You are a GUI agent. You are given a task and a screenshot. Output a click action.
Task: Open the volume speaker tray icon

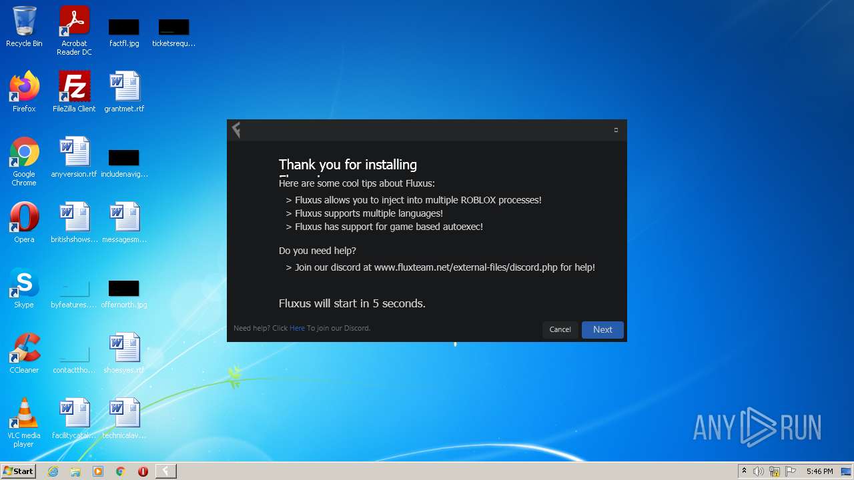click(x=759, y=471)
